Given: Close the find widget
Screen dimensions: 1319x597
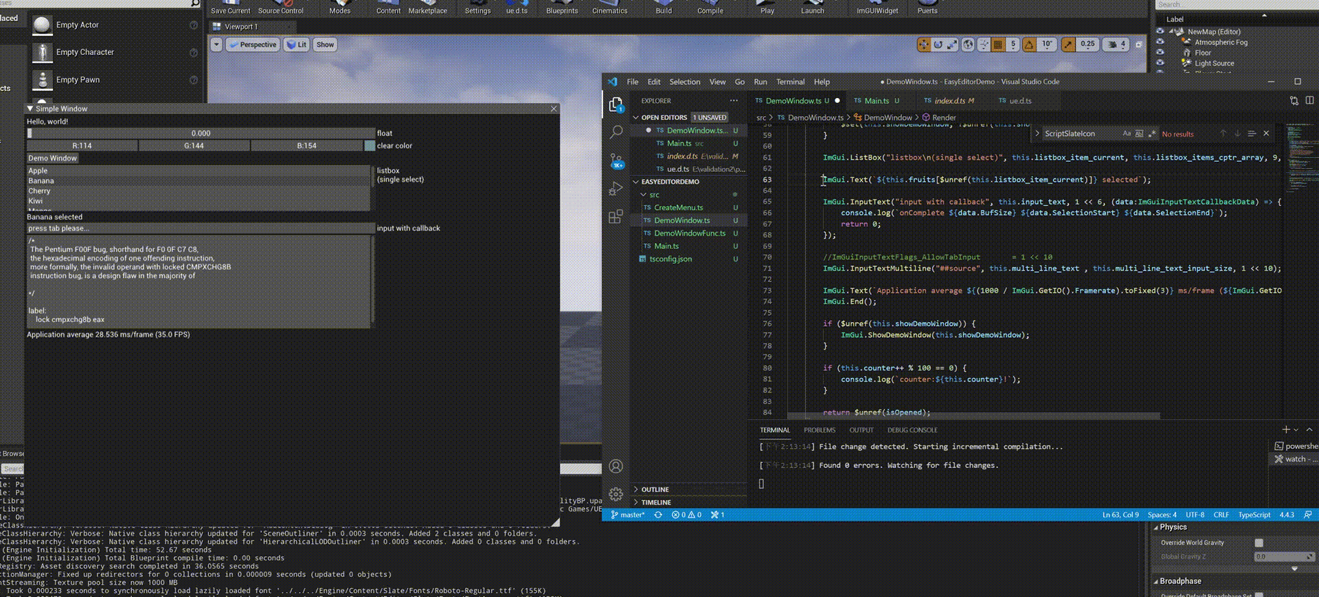Looking at the screenshot, I should coord(1266,134).
